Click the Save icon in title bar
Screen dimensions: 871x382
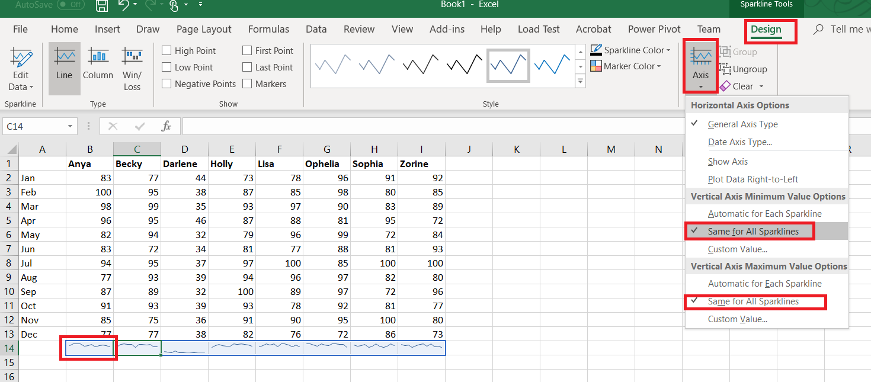[101, 5]
